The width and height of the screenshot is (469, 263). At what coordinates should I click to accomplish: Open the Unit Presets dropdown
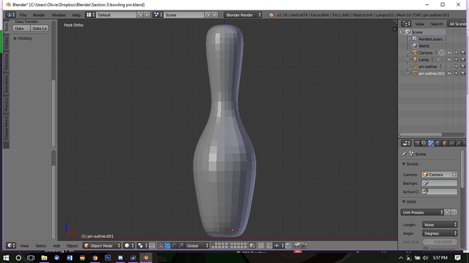tap(422, 212)
